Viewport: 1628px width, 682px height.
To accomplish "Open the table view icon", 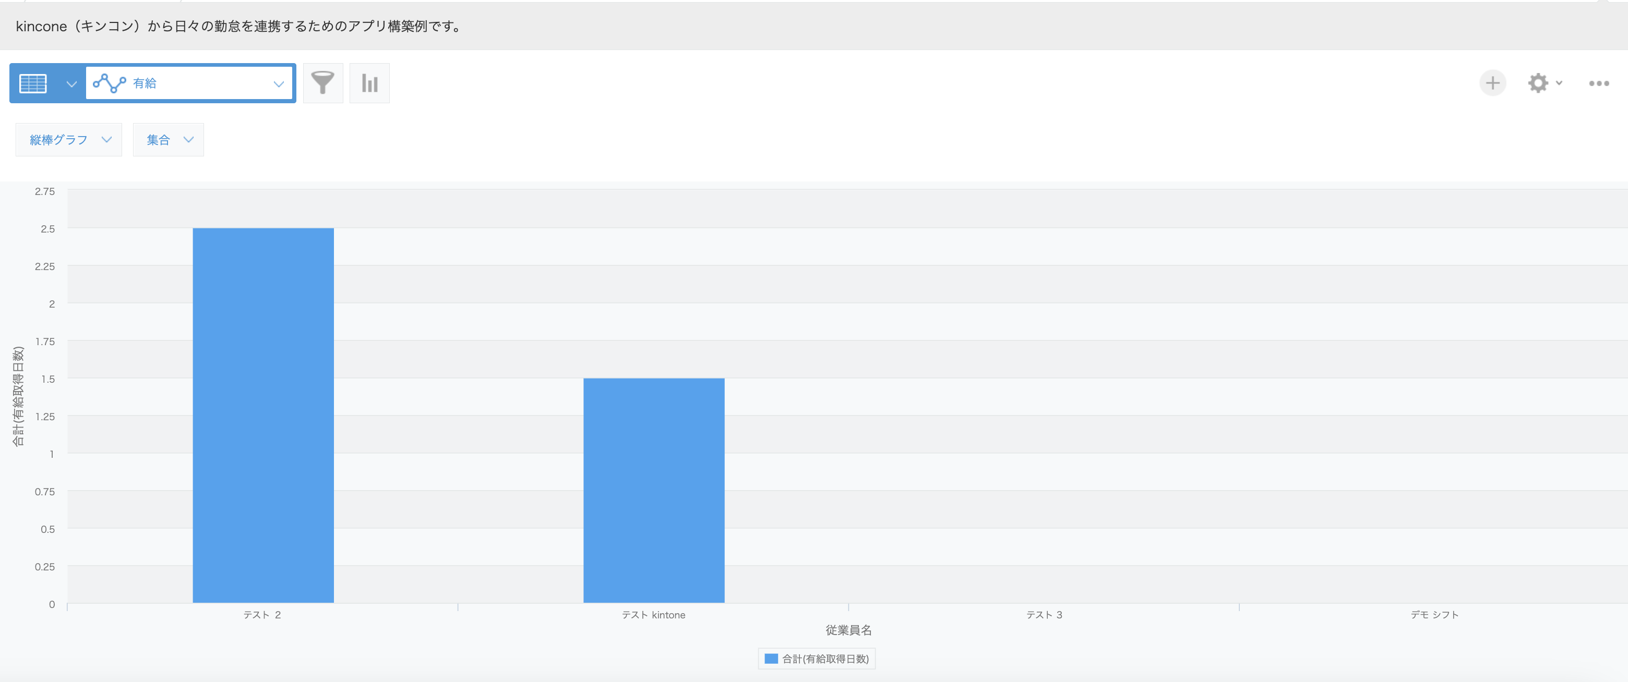I will pyautogui.click(x=33, y=83).
